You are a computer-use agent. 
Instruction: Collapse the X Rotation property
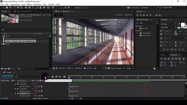click(x=15, y=84)
